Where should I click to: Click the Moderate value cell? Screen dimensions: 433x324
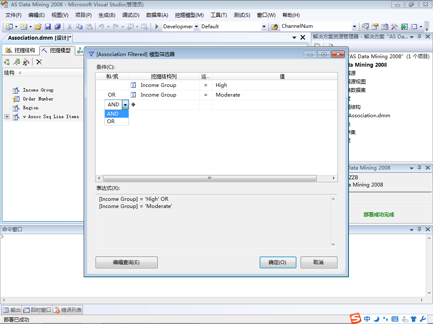click(275, 95)
